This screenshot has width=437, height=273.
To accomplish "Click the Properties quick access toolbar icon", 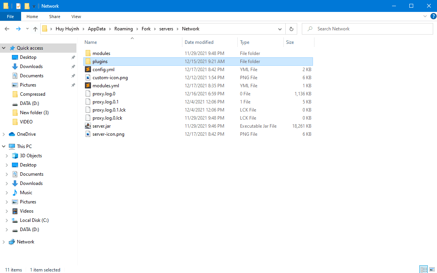I will (18, 6).
